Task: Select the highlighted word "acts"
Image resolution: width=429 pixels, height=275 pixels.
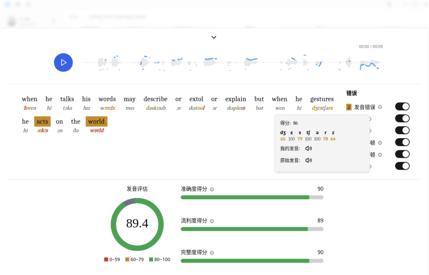Action: [x=42, y=121]
